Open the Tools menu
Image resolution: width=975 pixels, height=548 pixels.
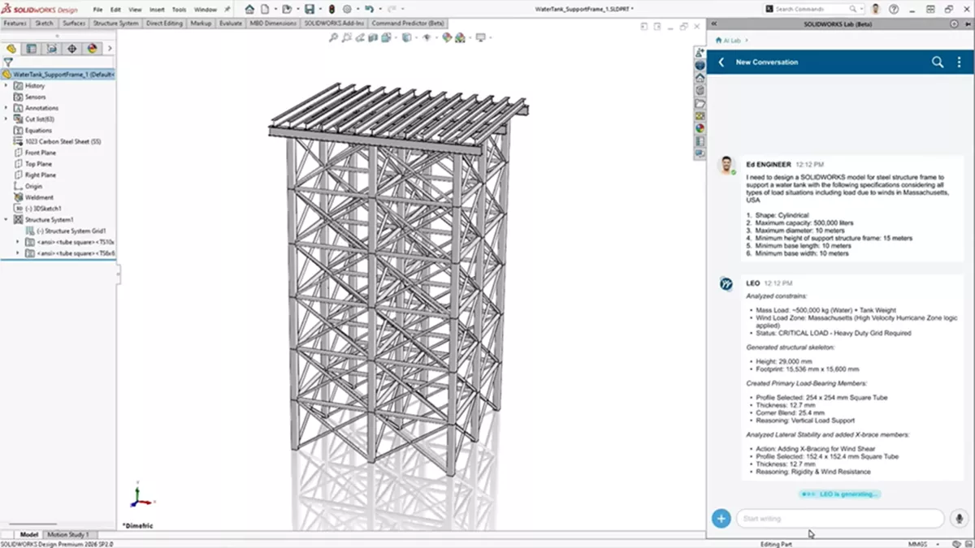180,10
